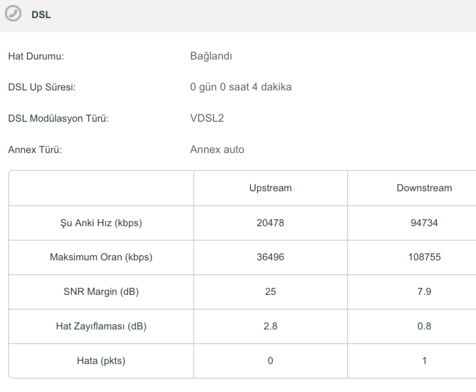Click downstream maximum rate 108755

pos(424,257)
